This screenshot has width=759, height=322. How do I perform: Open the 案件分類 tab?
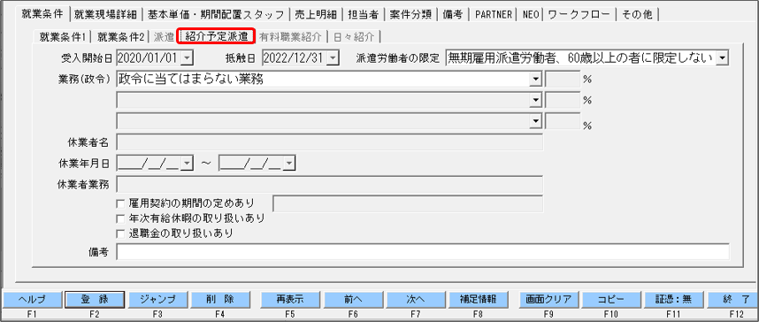(411, 14)
